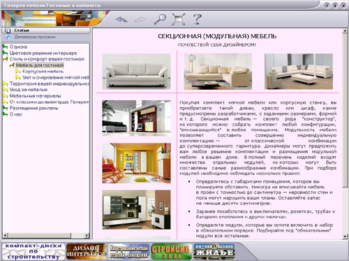Switch to Демоверсии программ tab
This screenshot has width=349, height=261.
pos(46,37)
